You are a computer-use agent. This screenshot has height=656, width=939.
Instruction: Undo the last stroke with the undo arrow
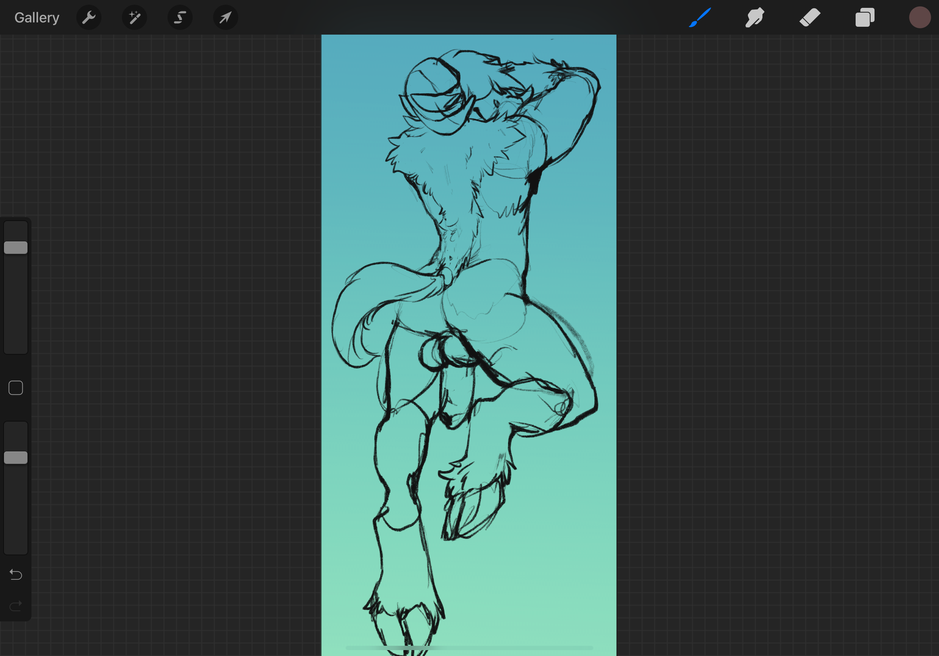[16, 575]
